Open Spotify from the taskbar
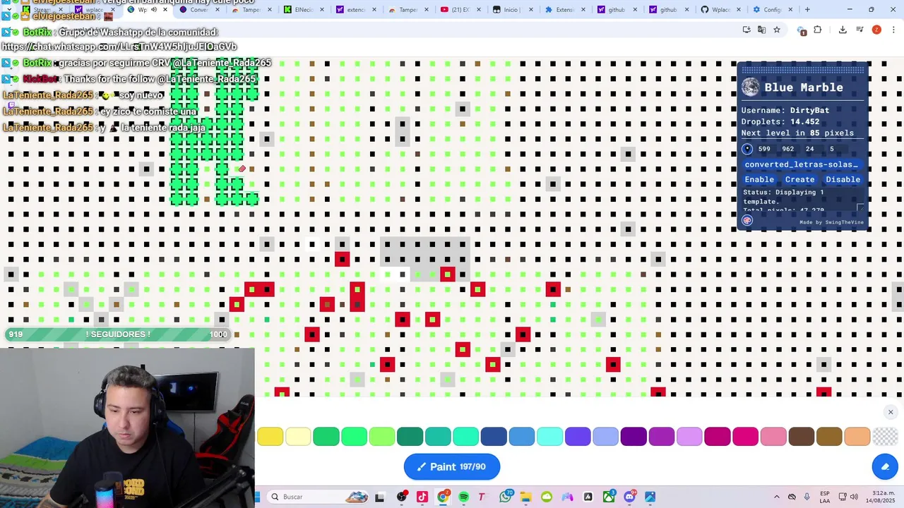This screenshot has width=904, height=508. [463, 497]
